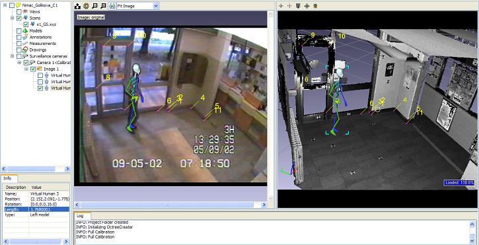Collapse the Scans tree node
479x245 pixels.
coord(12,18)
